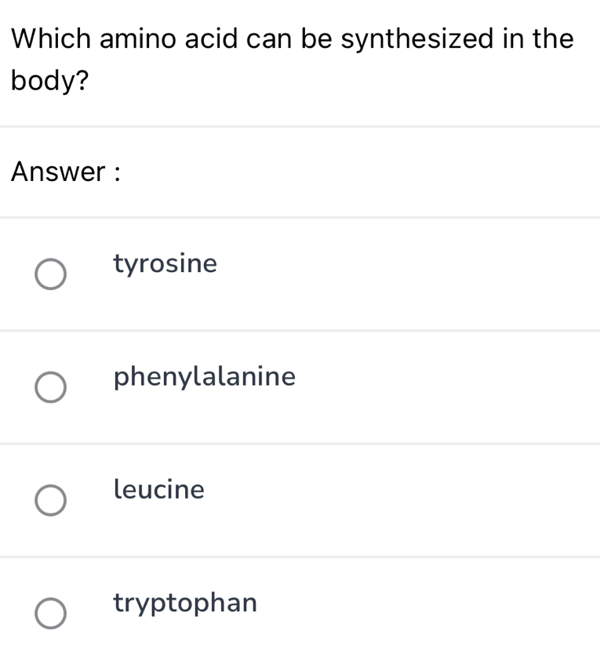Image resolution: width=600 pixels, height=649 pixels.
Task: Select the tryptophan radio button
Action: (51, 613)
